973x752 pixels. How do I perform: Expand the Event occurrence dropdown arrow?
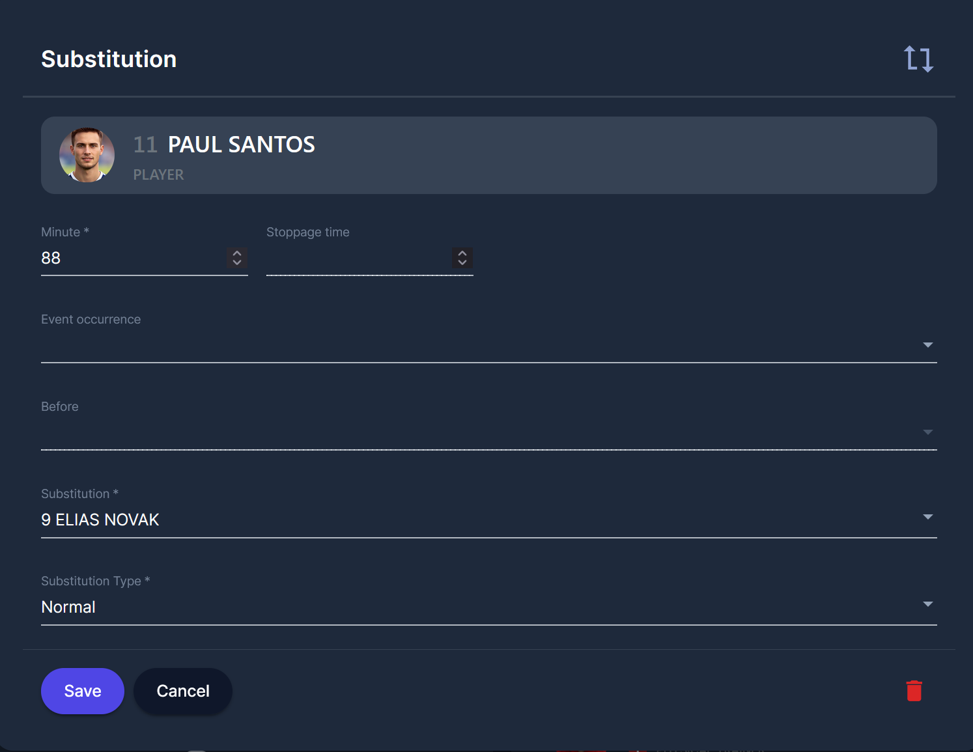(x=928, y=345)
